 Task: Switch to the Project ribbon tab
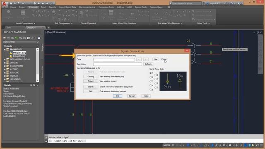coord(22,7)
